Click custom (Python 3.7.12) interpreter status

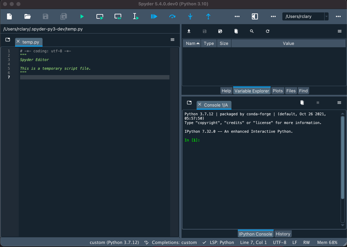pyautogui.click(x=114, y=243)
